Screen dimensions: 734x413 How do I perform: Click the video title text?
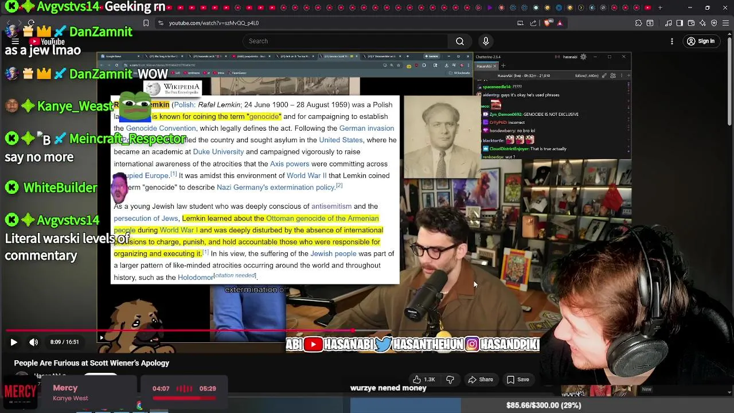[x=92, y=363]
